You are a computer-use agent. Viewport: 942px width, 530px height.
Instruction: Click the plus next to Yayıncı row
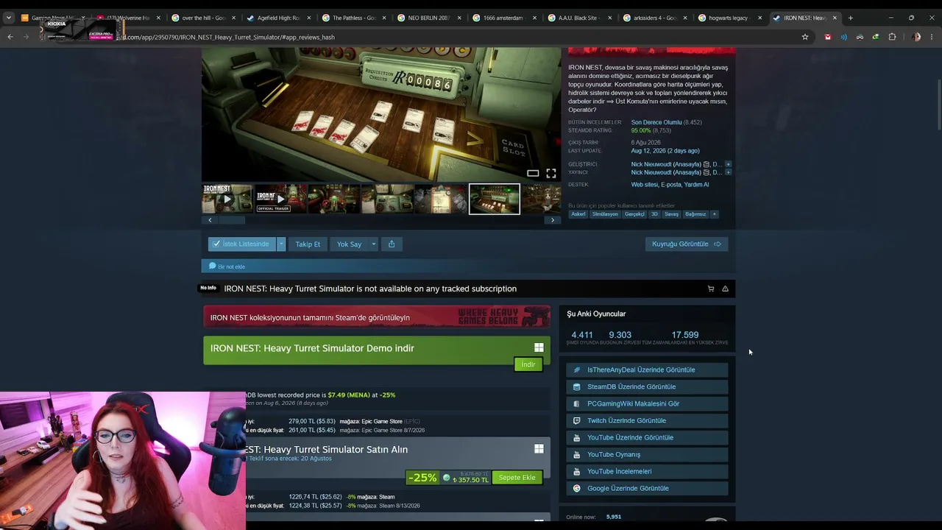728,172
